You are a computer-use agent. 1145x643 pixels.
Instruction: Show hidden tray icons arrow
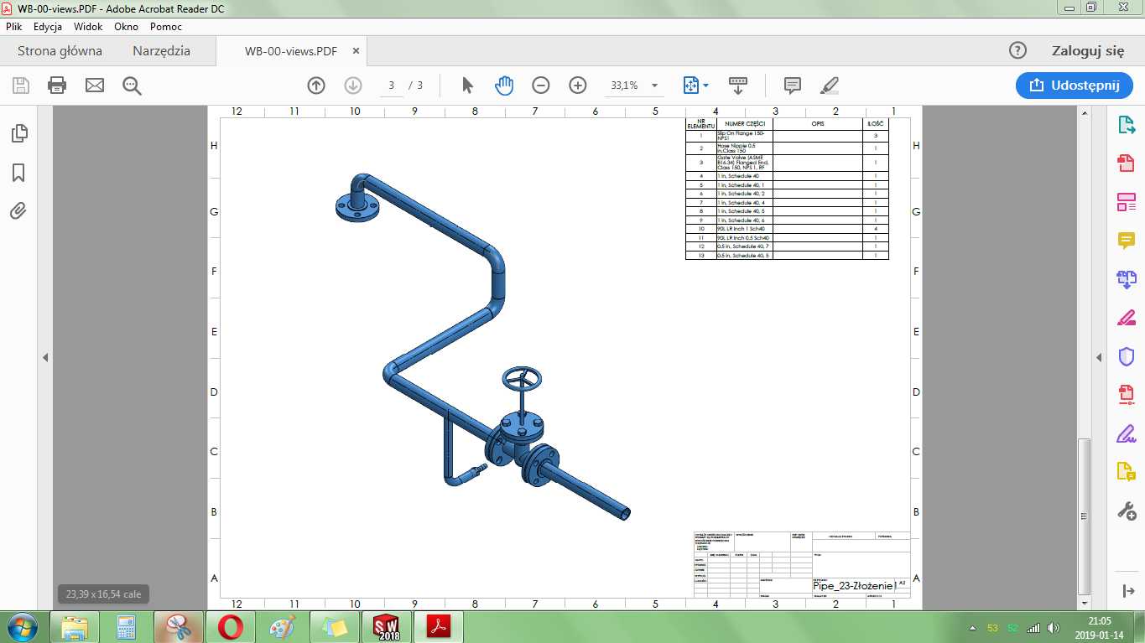click(x=972, y=628)
